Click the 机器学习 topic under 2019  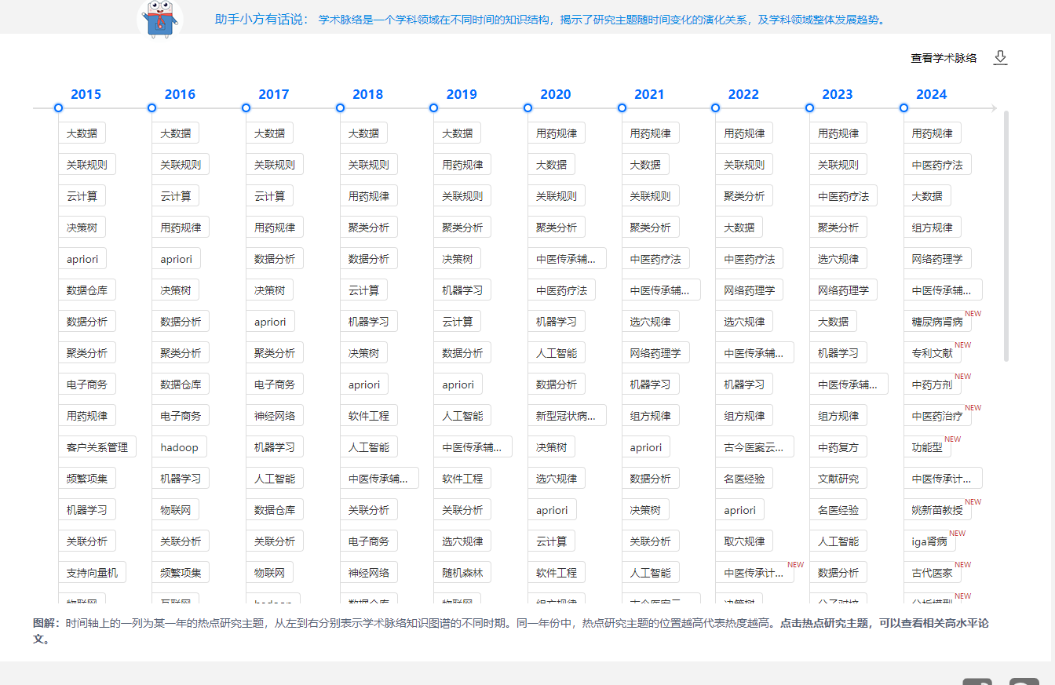click(462, 290)
